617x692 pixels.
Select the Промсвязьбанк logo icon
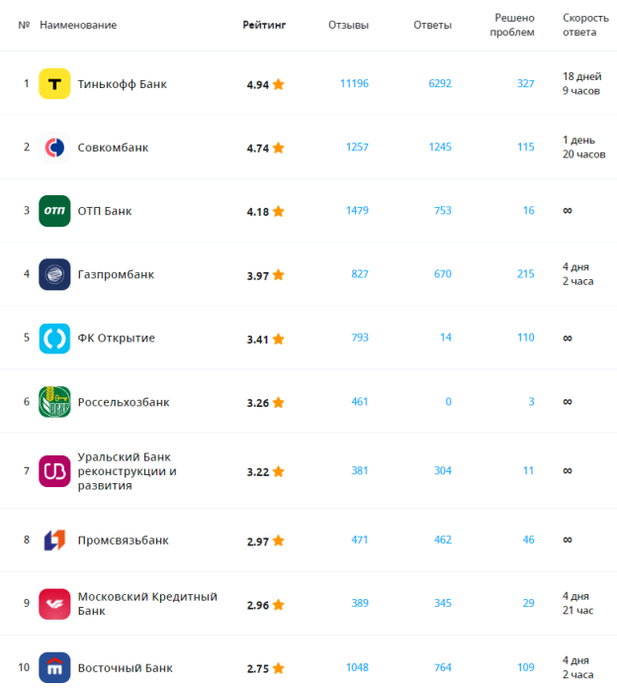(54, 541)
